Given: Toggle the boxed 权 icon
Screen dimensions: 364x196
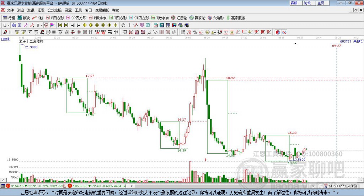Looking at the screenshot, I should (46, 25).
